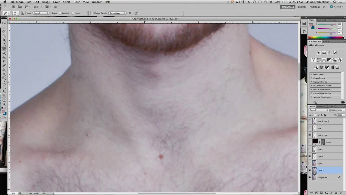The image size is (346, 195).
Task: Hide Layer 4 visibility eye
Action: [310, 156]
